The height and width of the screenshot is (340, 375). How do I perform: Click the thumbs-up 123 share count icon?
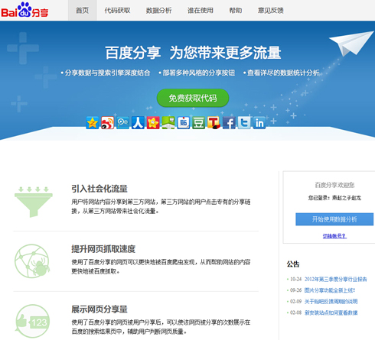[32, 322]
